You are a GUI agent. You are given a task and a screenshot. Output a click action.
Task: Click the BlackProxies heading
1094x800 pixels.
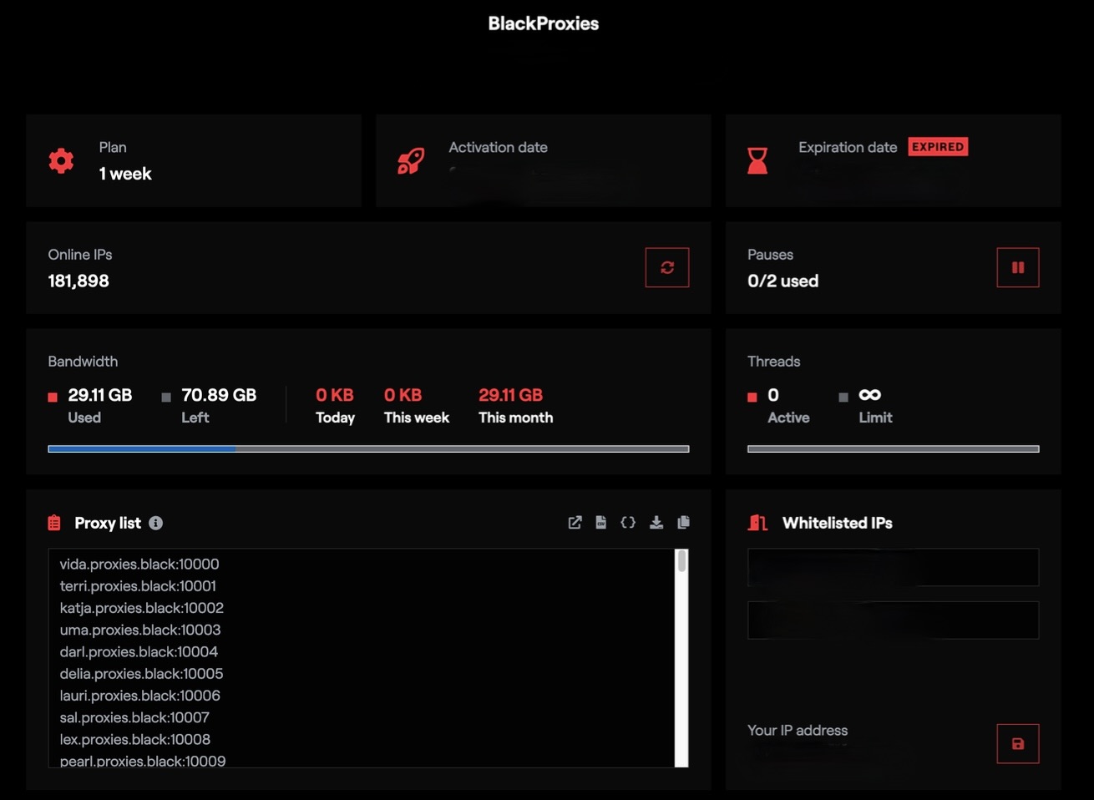click(543, 23)
